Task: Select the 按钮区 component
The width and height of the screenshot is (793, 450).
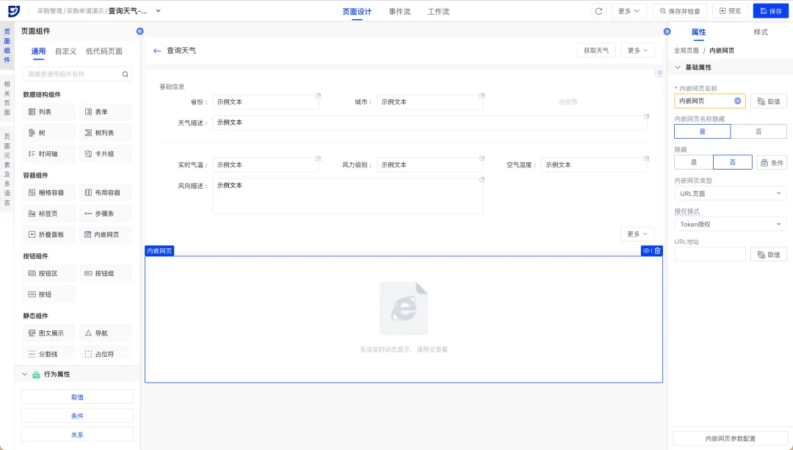Action: pyautogui.click(x=49, y=274)
